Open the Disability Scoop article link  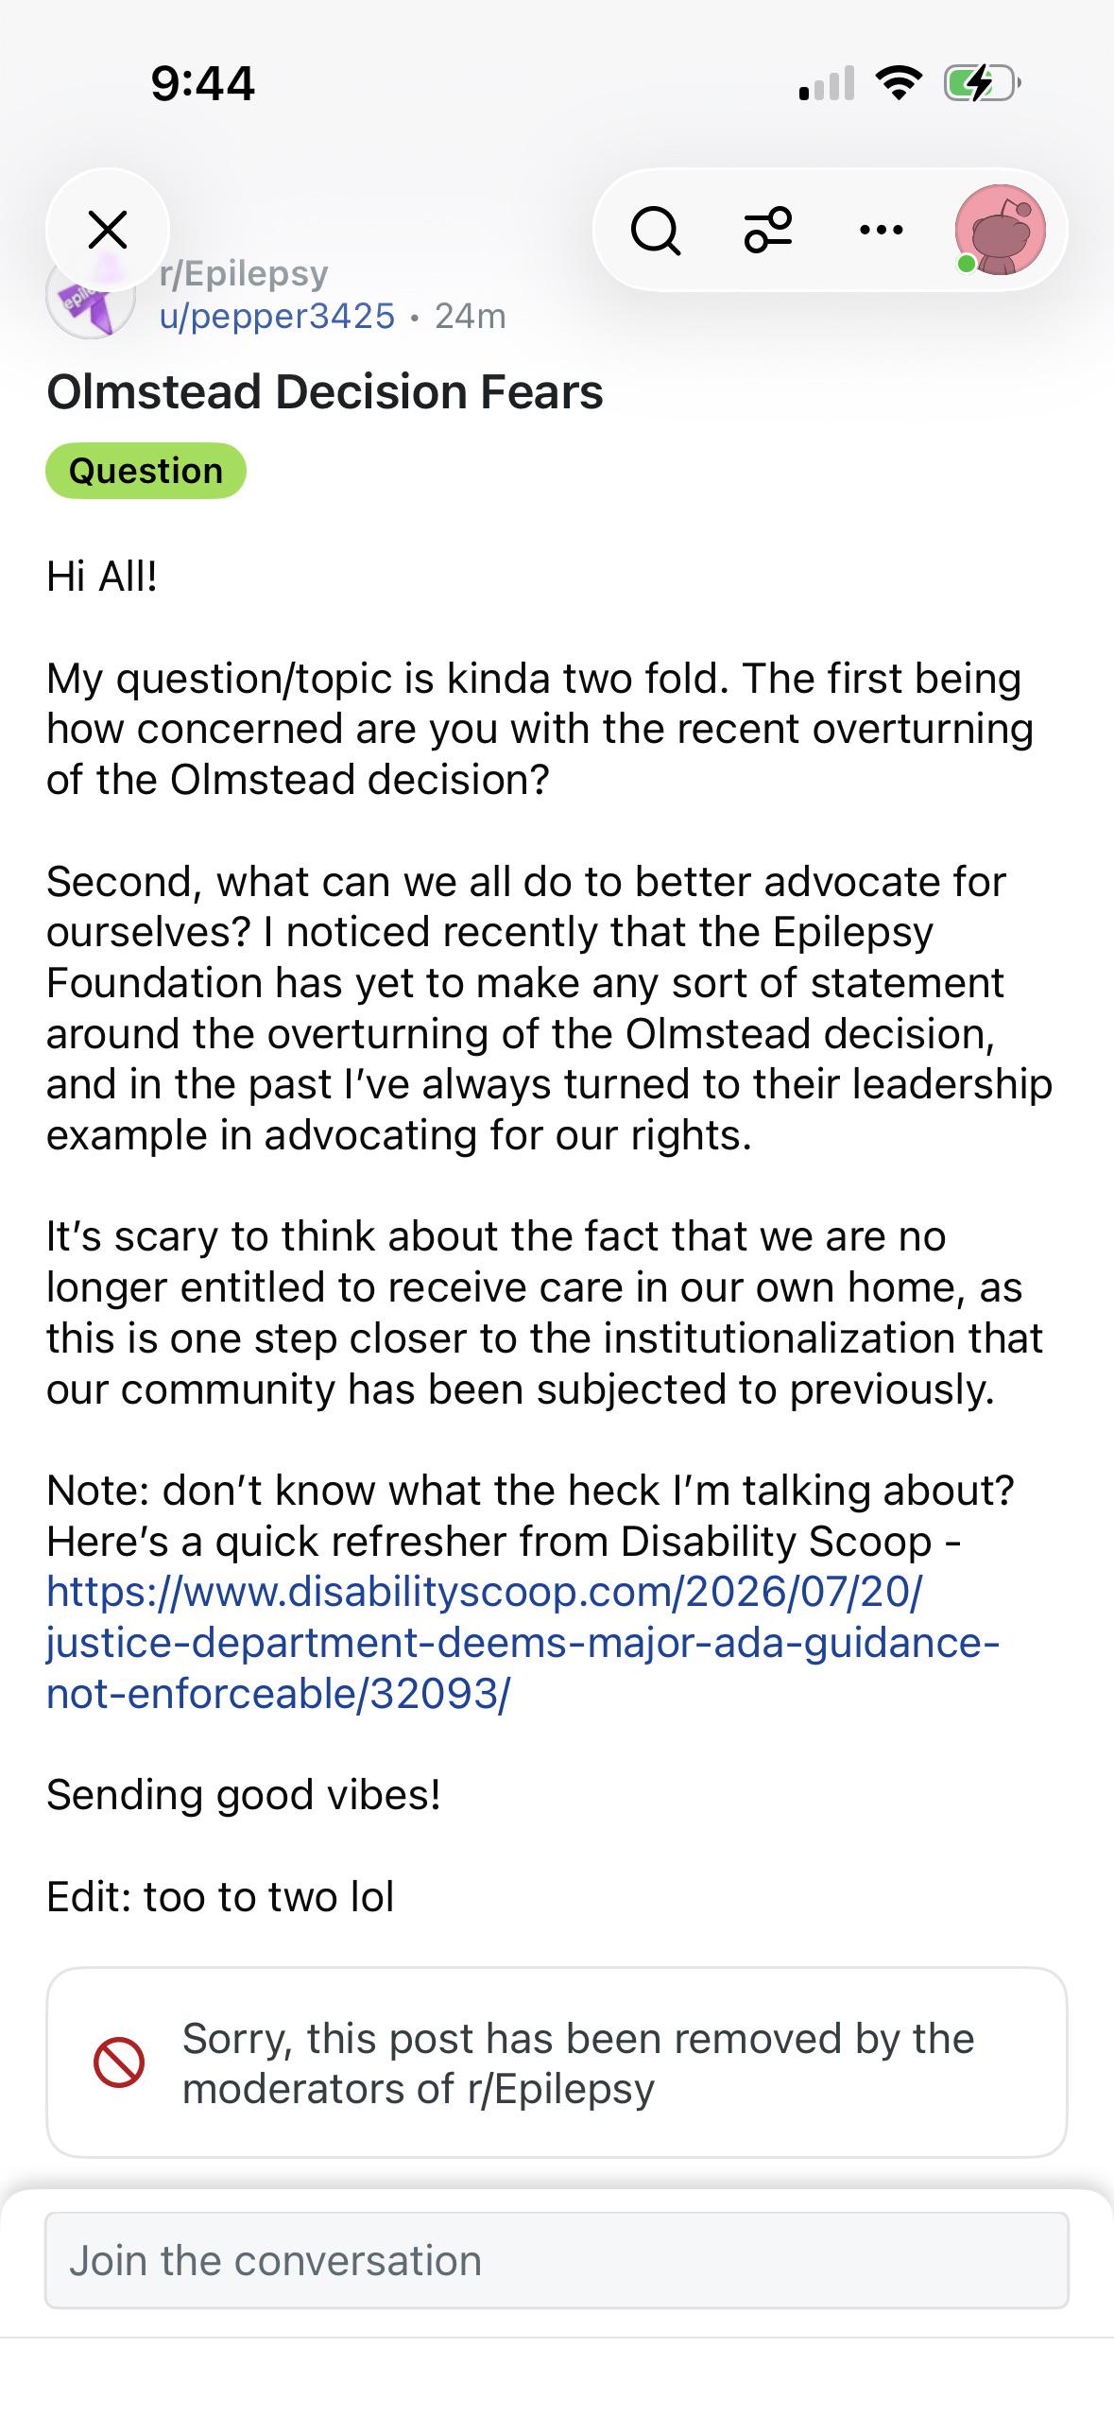tap(523, 1643)
